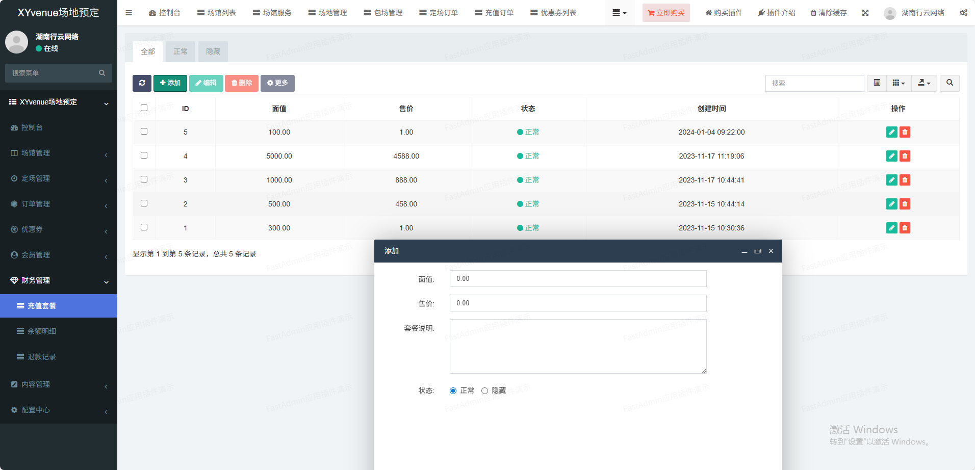
Task: Open the settings gears icon at top right
Action: point(963,13)
